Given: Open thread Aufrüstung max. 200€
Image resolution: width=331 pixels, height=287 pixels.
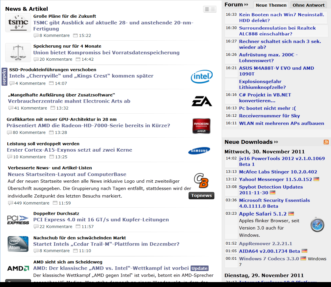Looking at the screenshot, I should click(x=268, y=58).
